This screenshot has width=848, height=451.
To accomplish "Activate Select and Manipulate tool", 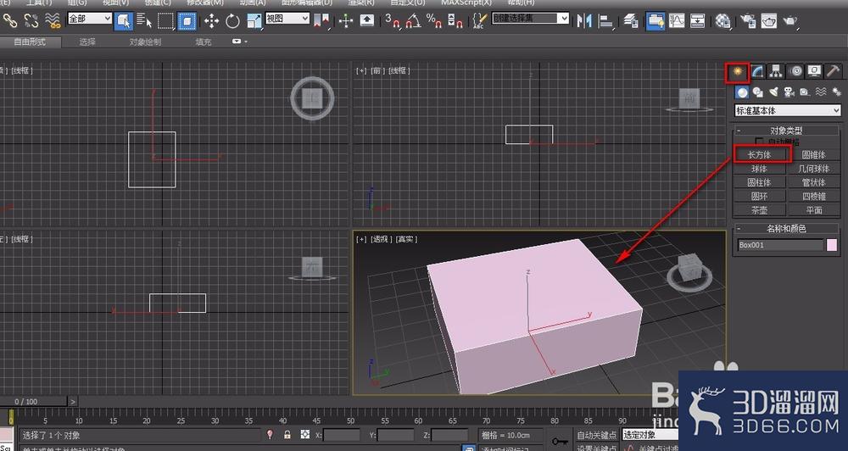I will (x=346, y=21).
